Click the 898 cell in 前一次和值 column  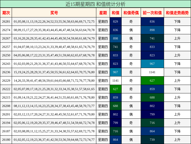tap(152, 30)
